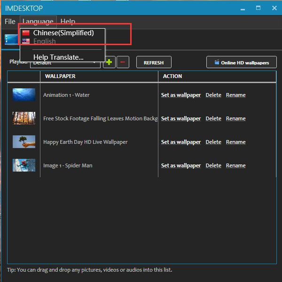282x282 pixels.
Task: Delete Spider Man image
Action: 213,165
